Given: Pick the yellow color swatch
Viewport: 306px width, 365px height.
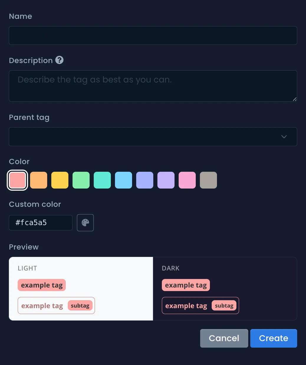Looking at the screenshot, I should [60, 180].
